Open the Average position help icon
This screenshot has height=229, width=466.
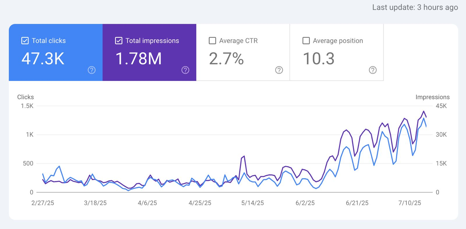point(373,70)
